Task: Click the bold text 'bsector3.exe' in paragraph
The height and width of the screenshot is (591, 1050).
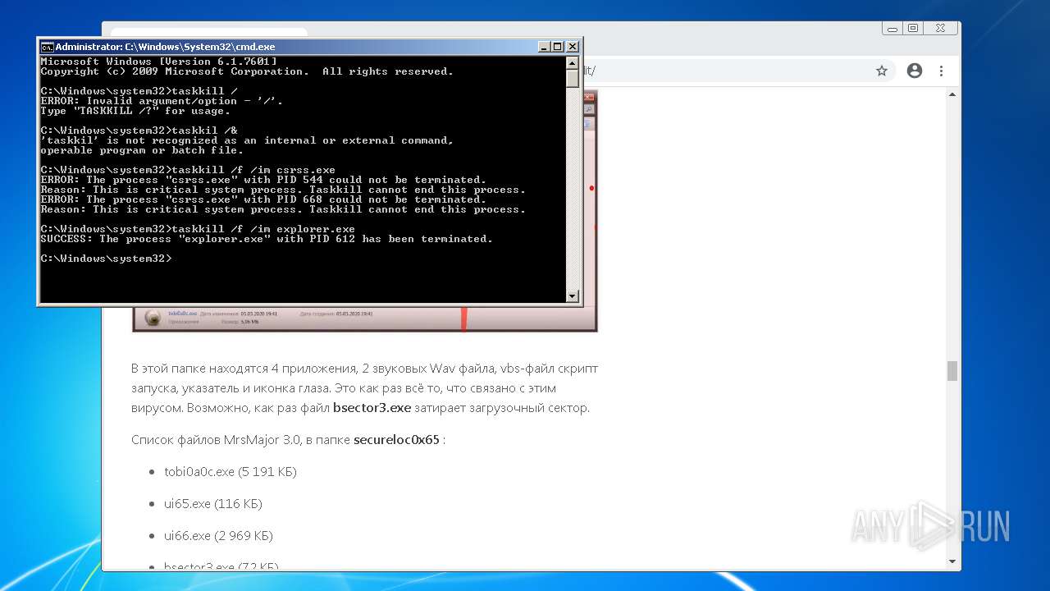Action: pyautogui.click(x=372, y=408)
